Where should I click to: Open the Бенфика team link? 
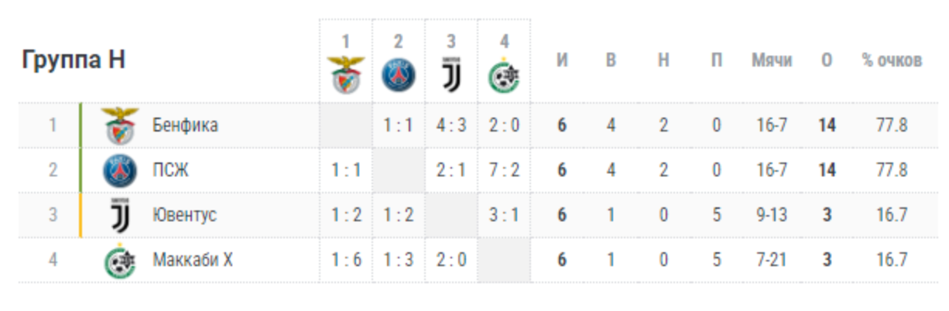(185, 125)
